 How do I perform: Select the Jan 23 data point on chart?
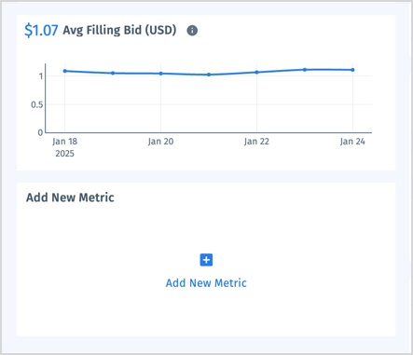click(305, 70)
